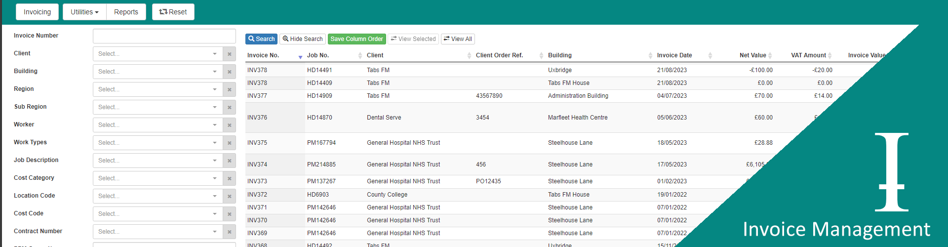Clear the Region filter with its x button
948x247 pixels.
click(x=229, y=89)
